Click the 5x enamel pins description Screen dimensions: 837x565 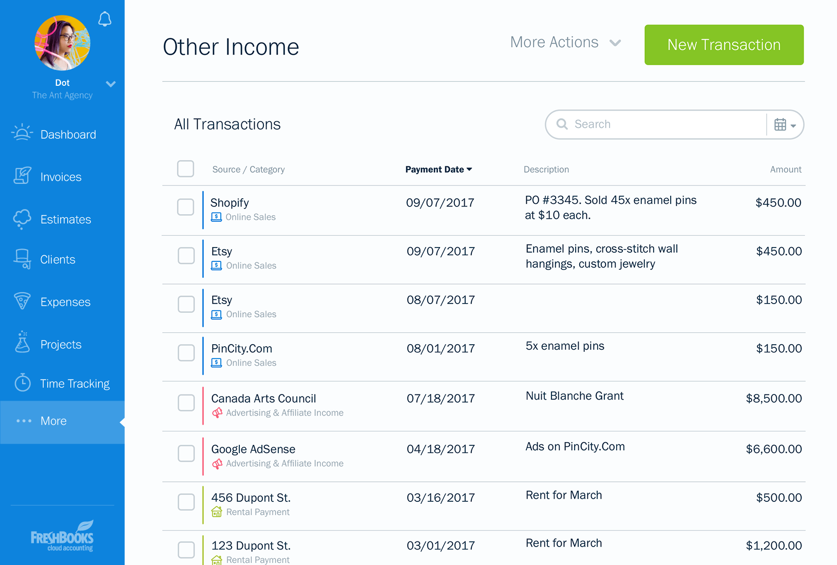click(x=565, y=346)
